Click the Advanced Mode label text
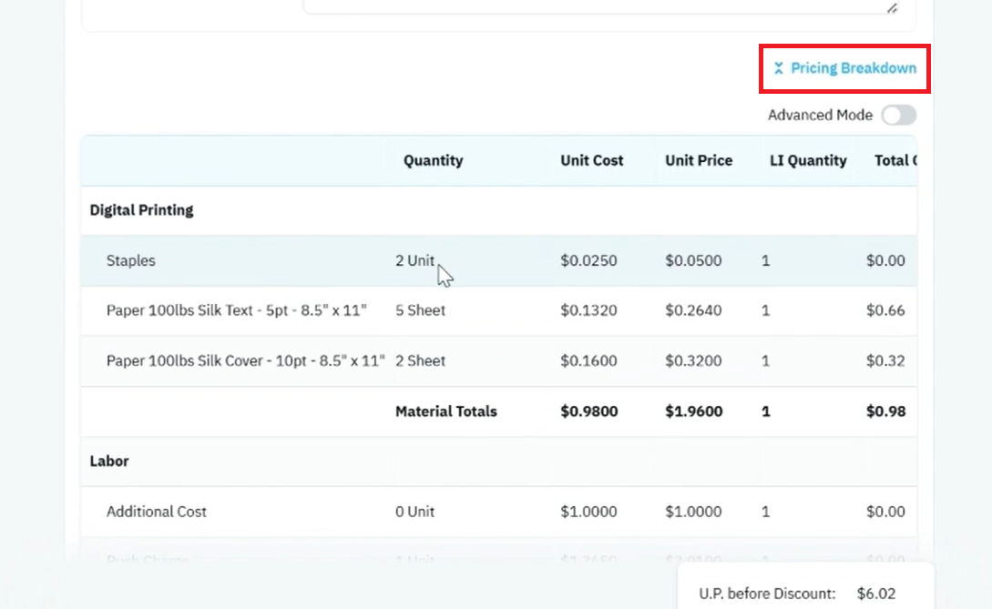The image size is (992, 609). point(820,115)
